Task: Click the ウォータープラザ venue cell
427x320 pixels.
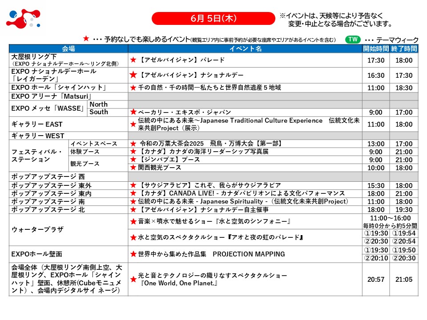Action: point(37,230)
